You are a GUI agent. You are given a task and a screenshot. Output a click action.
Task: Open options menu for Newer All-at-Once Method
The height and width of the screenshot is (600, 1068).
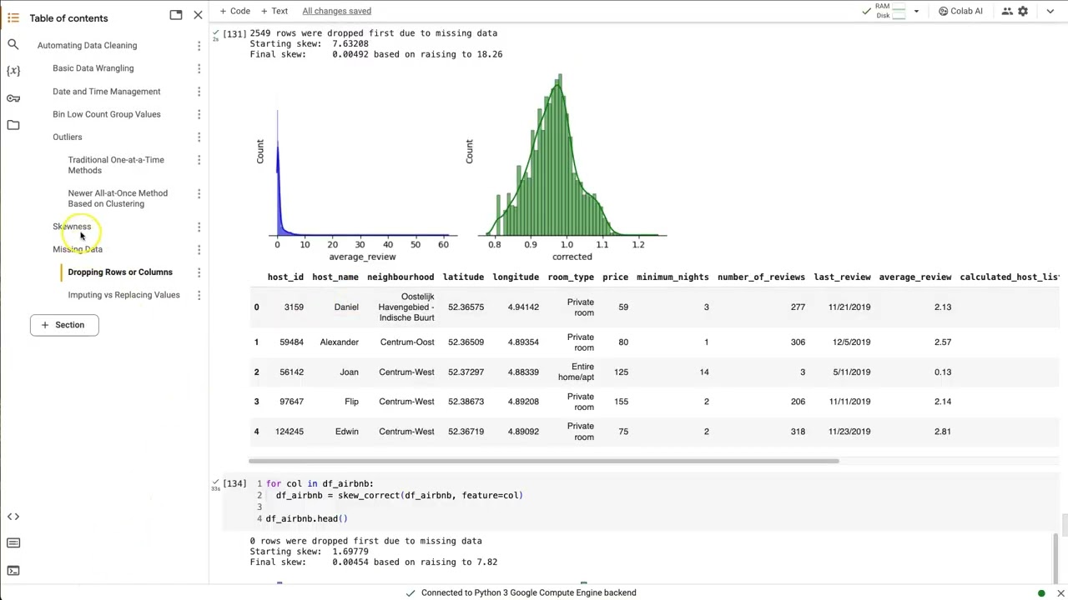(199, 193)
